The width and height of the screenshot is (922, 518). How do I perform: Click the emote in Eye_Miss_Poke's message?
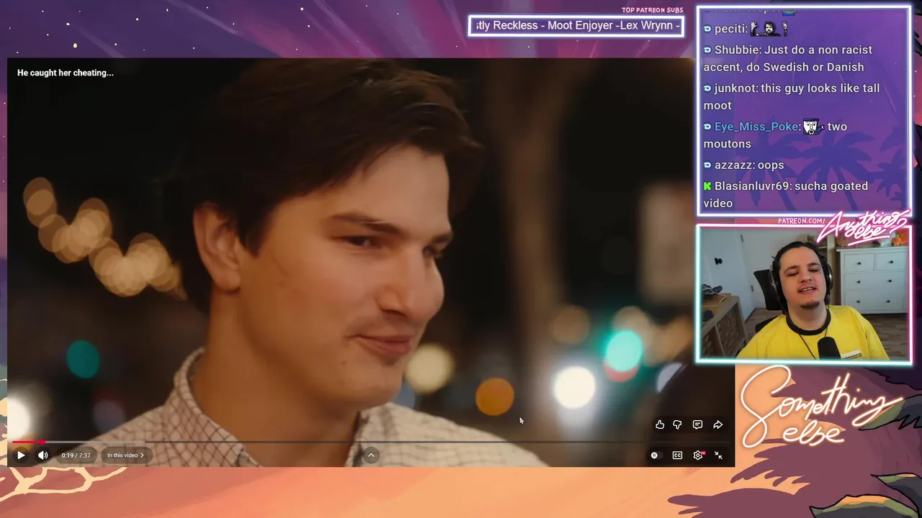pos(813,127)
